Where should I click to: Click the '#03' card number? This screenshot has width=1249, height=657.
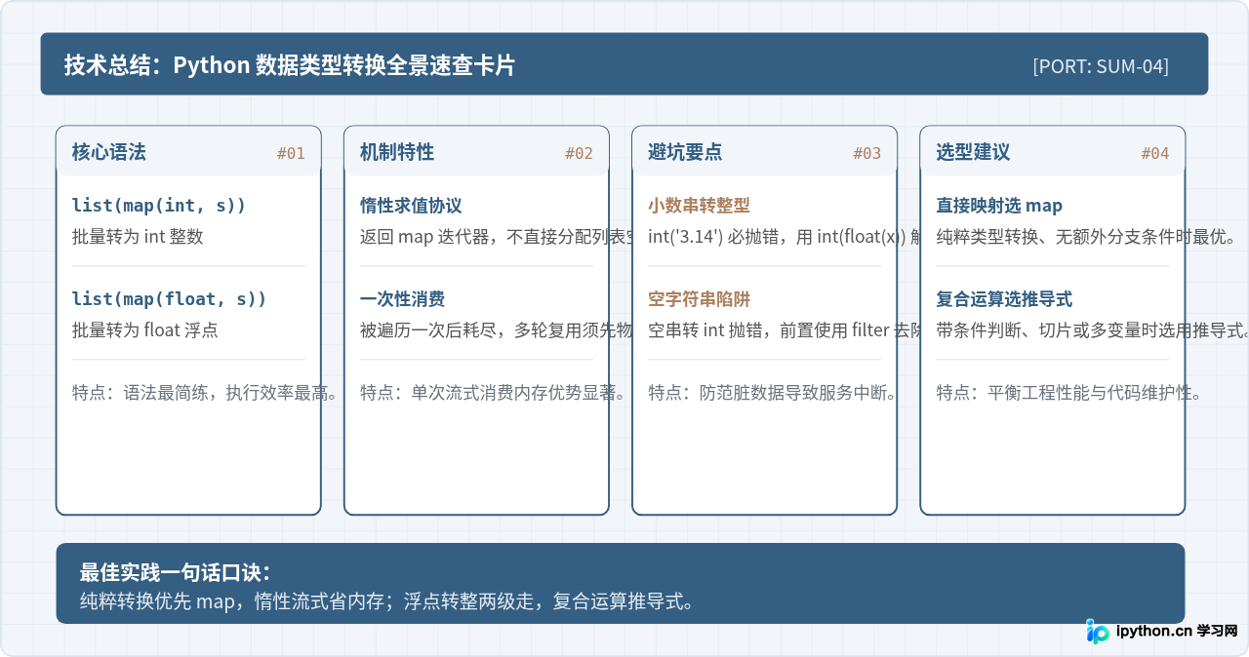click(866, 153)
